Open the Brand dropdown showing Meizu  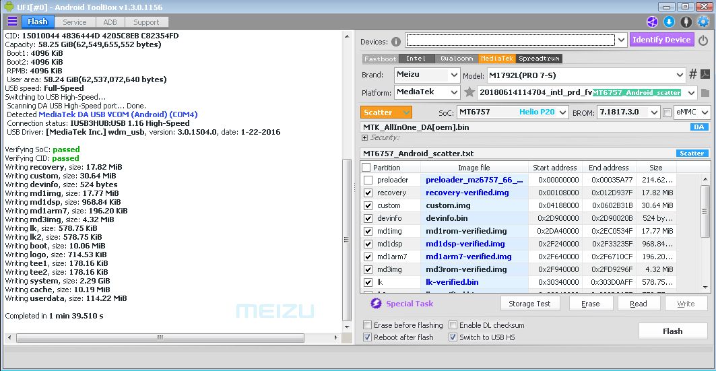(453, 74)
